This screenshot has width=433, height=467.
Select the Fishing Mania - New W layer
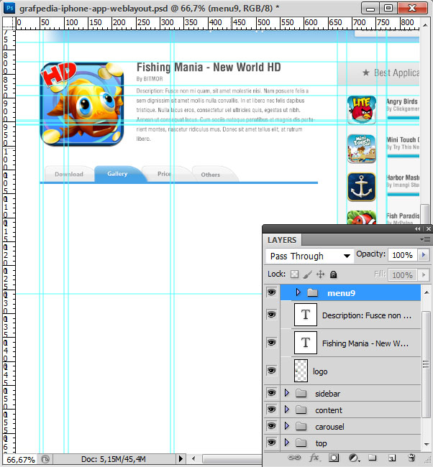pos(350,343)
